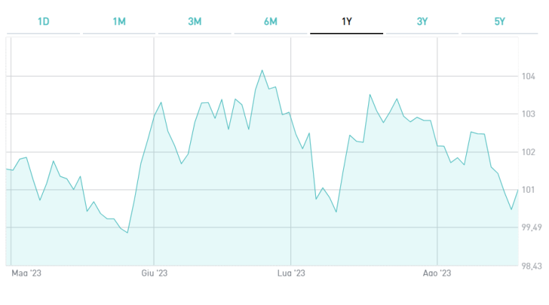
Task: Switch chart to the 3Y range
Action: (x=422, y=21)
